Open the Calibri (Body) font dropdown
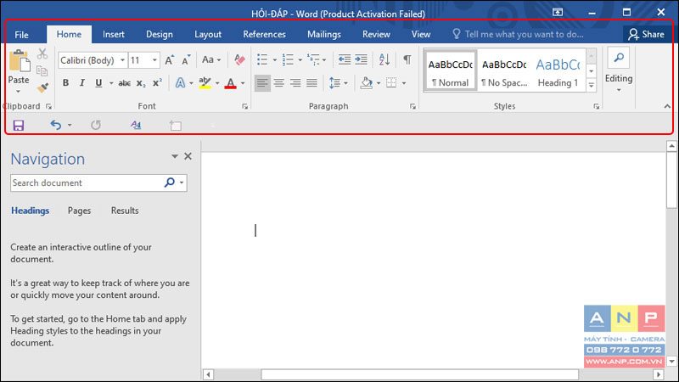679x382 pixels. 122,60
